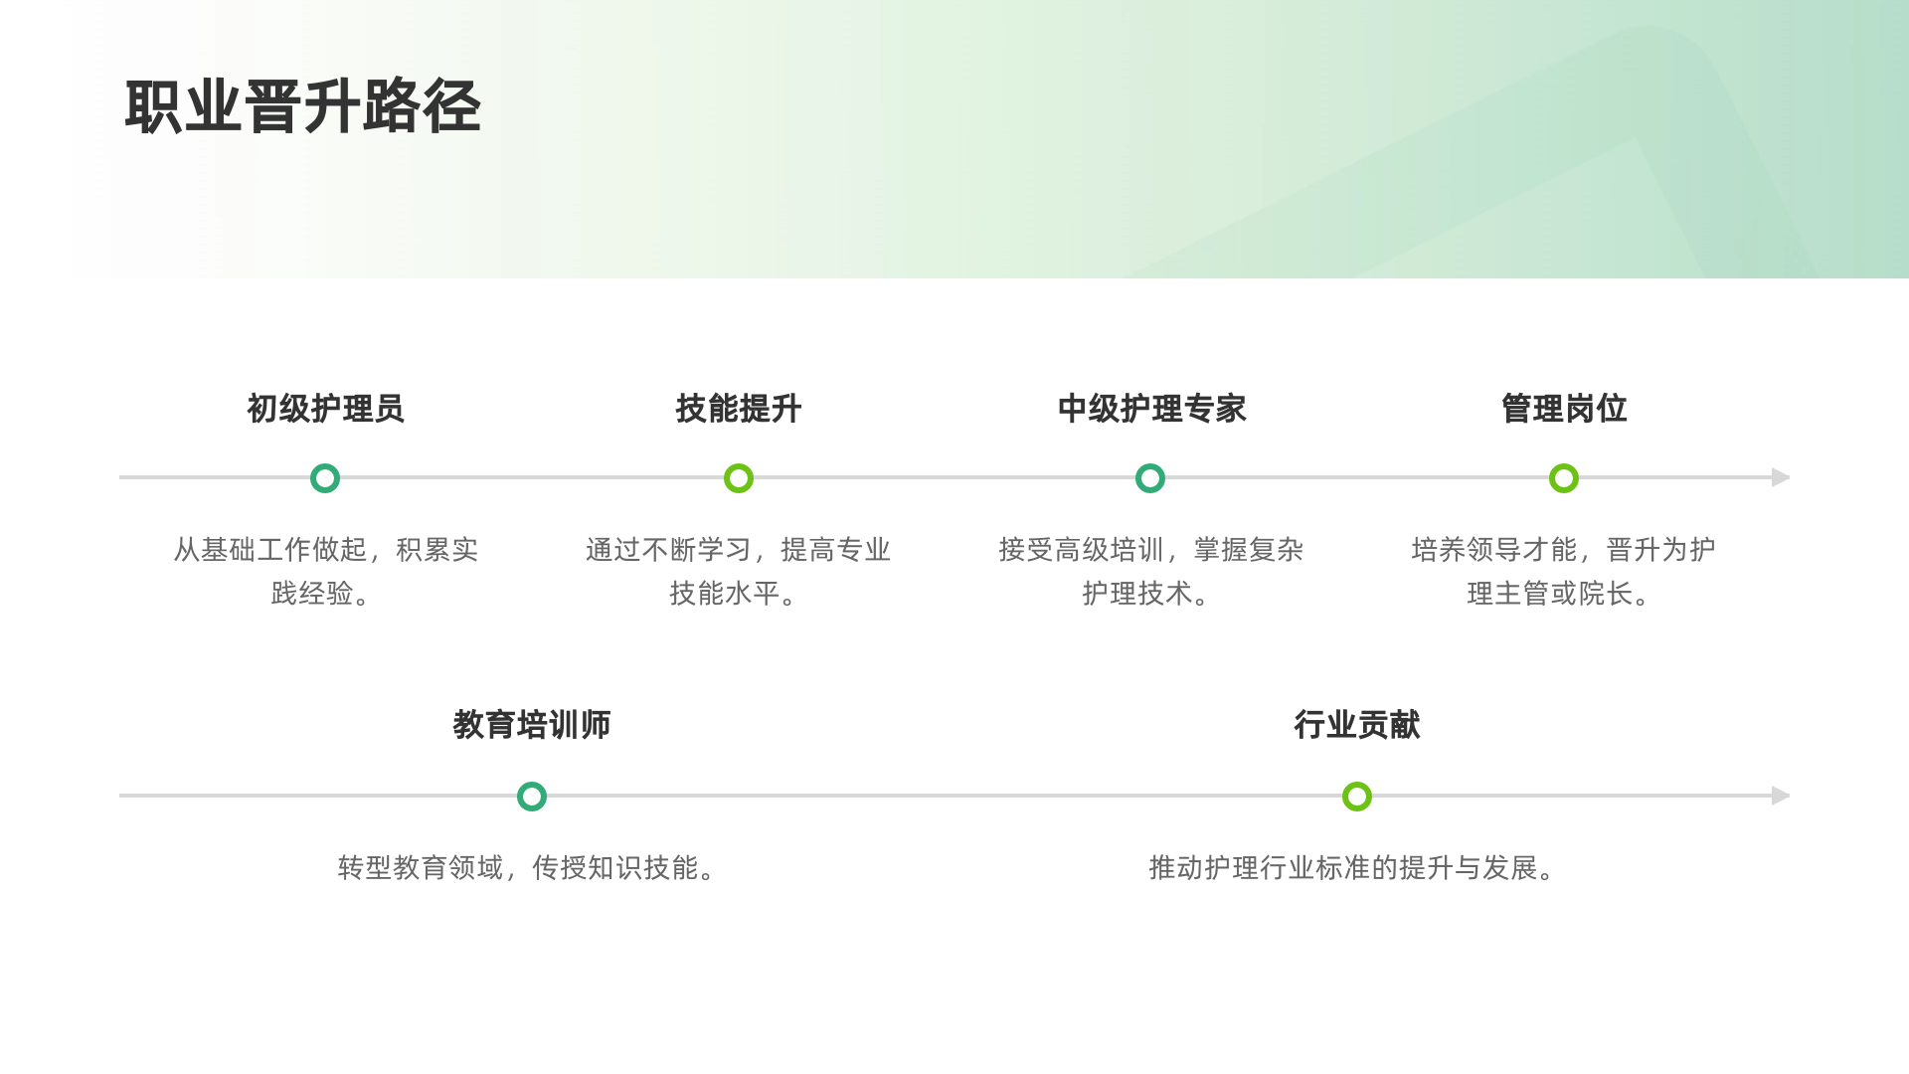Click the arrowhead ending the lower timeline
This screenshot has height=1074, width=1909.
pos(1781,796)
